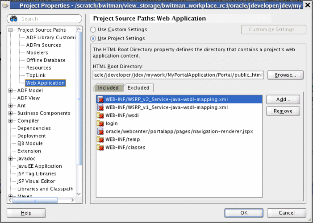The image size is (313, 223).
Task: Click the login excluded folder icon
Action: 100,124
